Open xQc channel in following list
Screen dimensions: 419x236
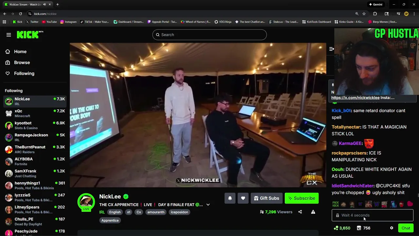35,113
